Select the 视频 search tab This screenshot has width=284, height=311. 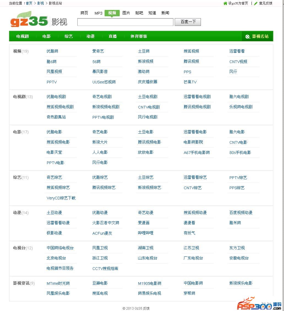click(x=112, y=13)
